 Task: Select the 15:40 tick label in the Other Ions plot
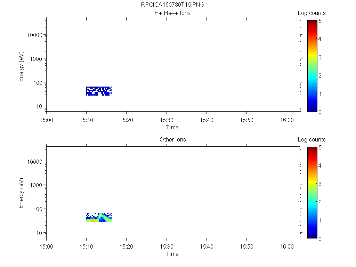click(x=207, y=246)
